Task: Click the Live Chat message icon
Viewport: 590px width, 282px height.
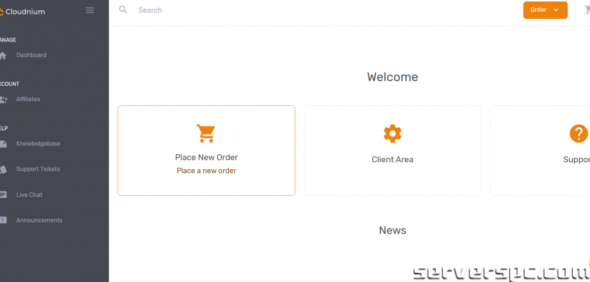Action: coord(3,195)
